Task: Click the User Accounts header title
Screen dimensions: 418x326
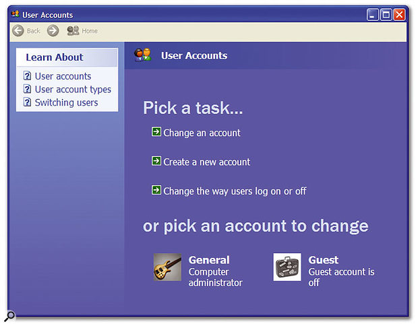Action: (x=194, y=56)
